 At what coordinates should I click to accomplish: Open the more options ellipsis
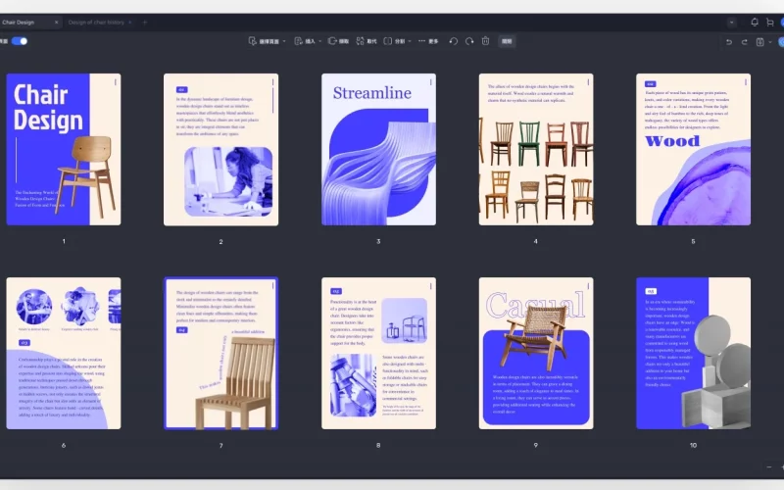(422, 41)
